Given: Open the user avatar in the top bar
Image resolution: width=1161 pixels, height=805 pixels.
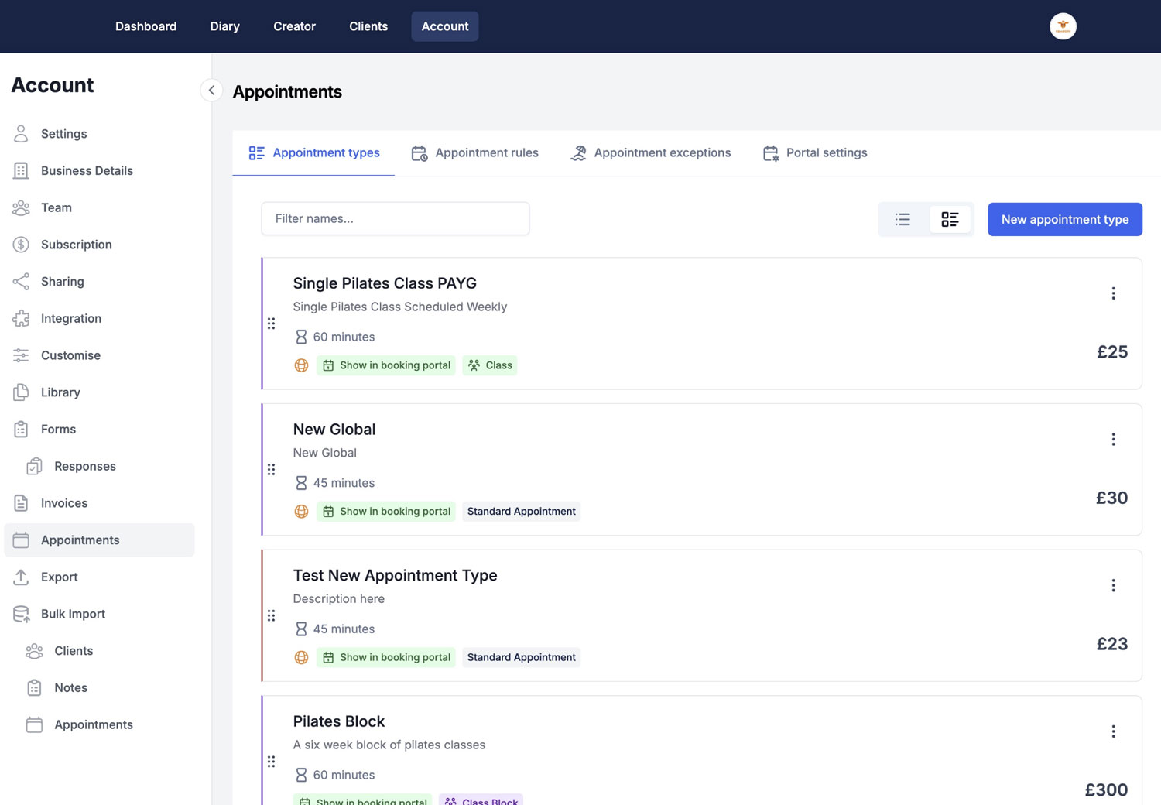Looking at the screenshot, I should 1063,26.
